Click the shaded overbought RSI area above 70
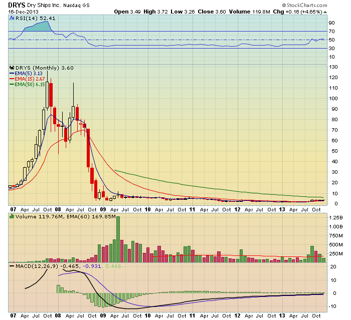 coord(38,27)
